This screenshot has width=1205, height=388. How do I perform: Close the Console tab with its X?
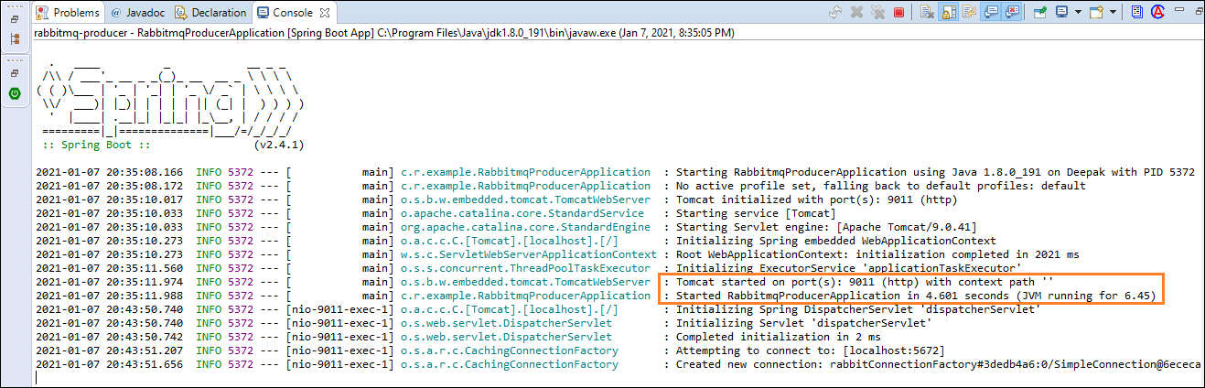click(323, 13)
